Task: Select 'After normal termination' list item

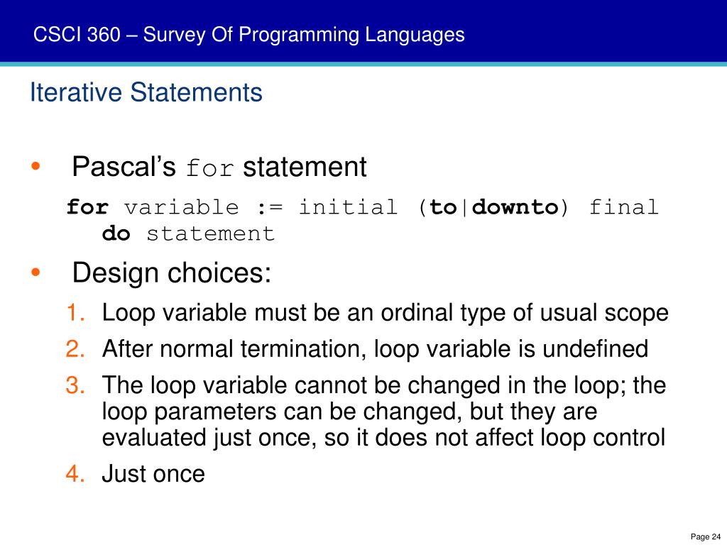Action: point(375,349)
